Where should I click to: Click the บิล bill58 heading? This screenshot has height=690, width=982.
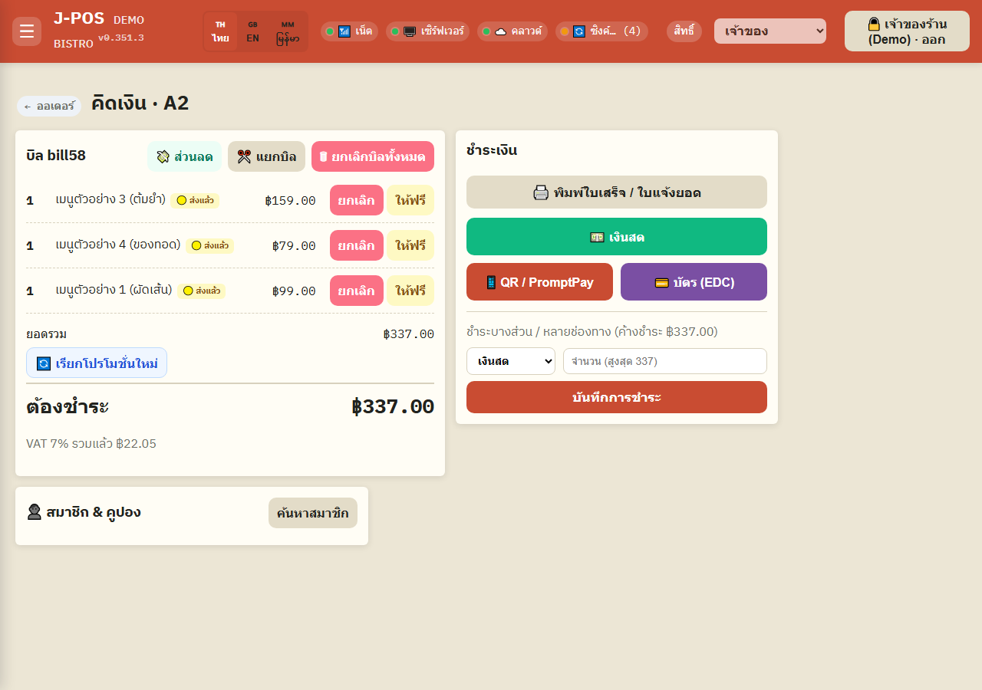56,156
